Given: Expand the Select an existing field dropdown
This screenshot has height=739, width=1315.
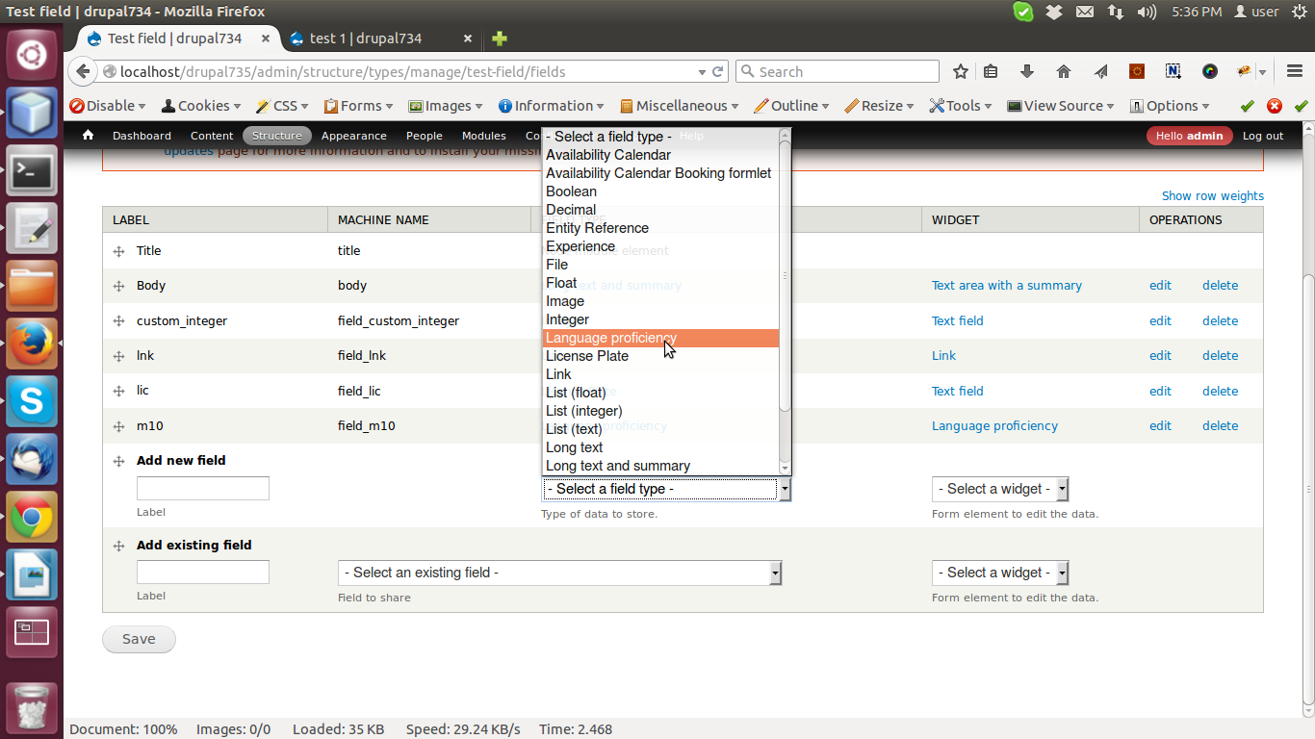Looking at the screenshot, I should point(559,573).
